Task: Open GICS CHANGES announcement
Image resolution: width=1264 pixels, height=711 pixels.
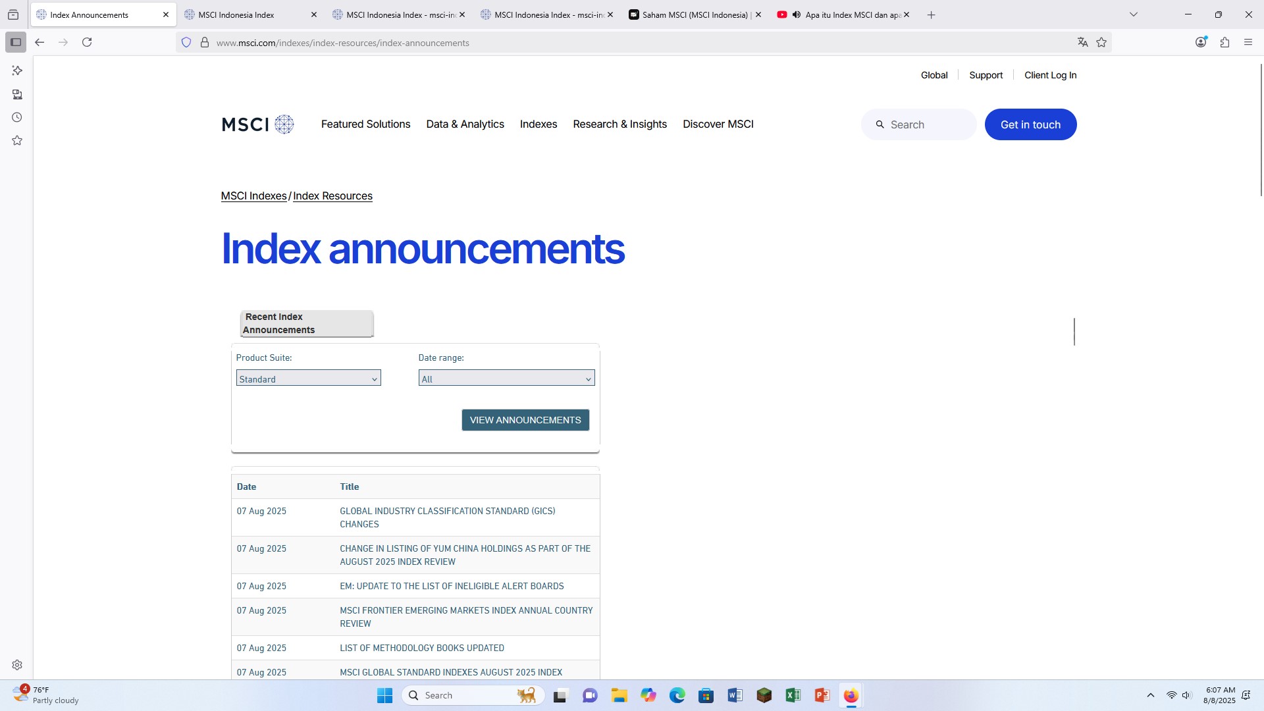Action: [448, 517]
